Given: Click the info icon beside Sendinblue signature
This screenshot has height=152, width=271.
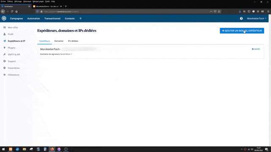Looking at the screenshot, I should [71, 54].
